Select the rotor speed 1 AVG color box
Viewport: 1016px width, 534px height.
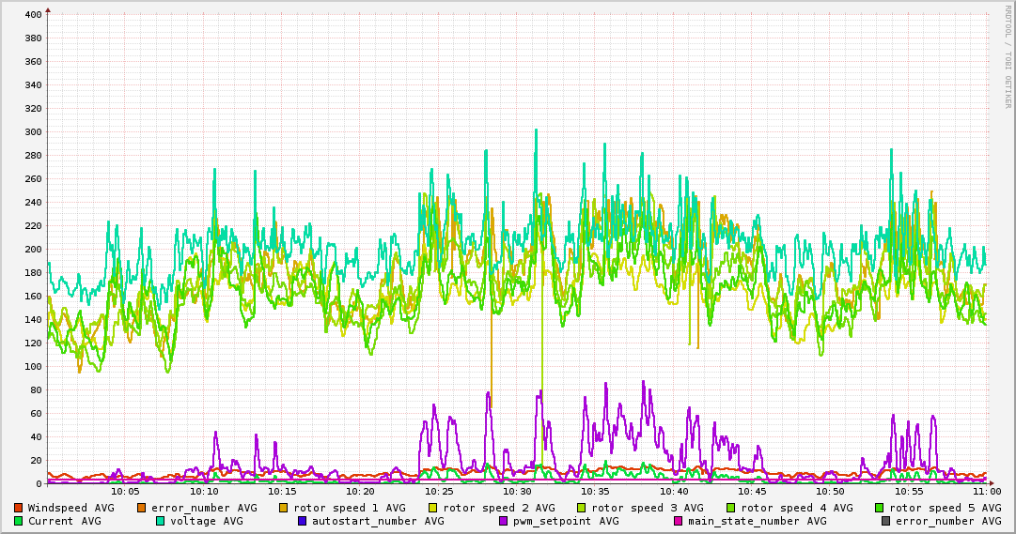285,508
